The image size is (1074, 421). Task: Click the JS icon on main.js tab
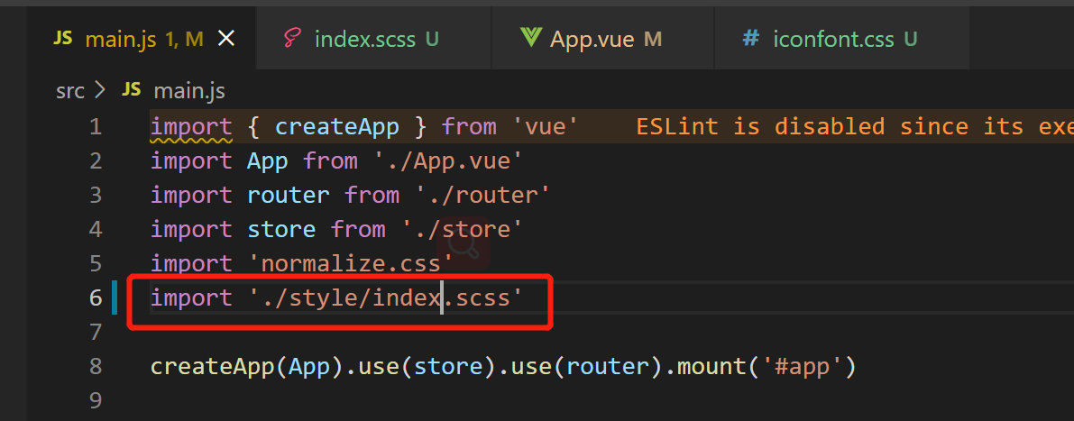click(x=62, y=38)
